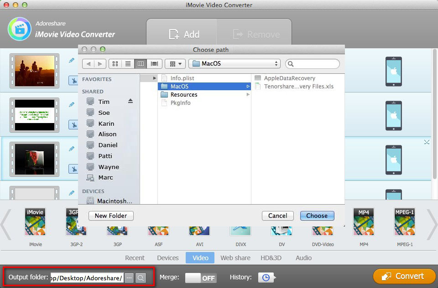Open output folder with the magnifier button
This screenshot has height=288, width=438.
click(141, 278)
